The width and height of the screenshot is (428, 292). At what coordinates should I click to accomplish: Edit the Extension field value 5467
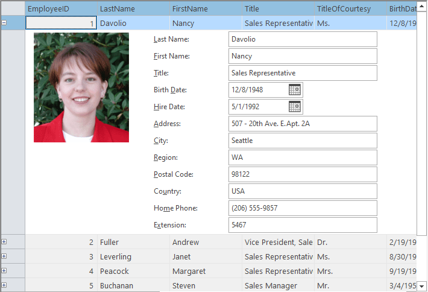(303, 225)
